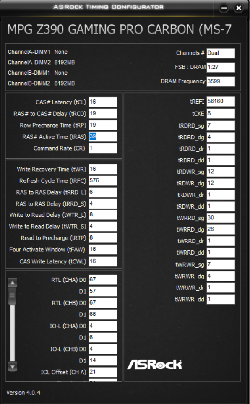Select the tWRRD_dr field

click(x=221, y=241)
